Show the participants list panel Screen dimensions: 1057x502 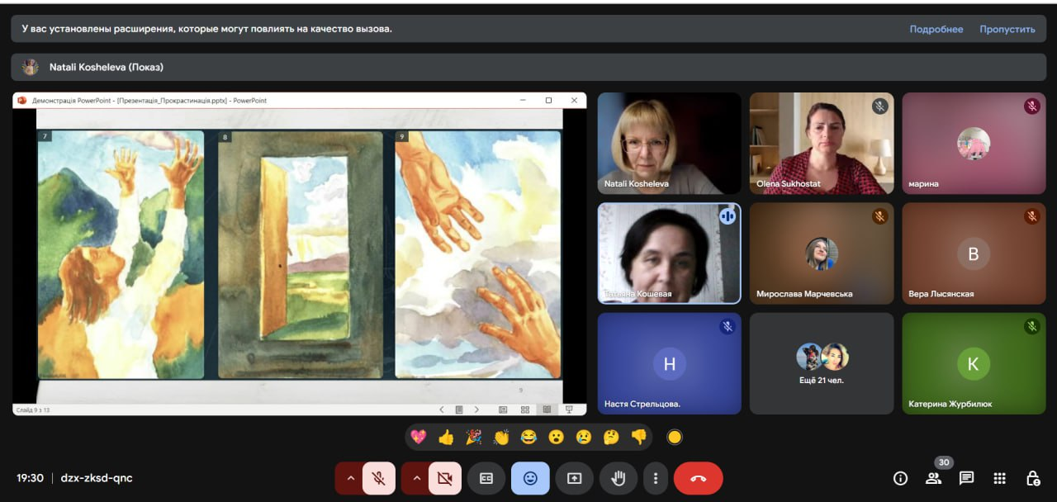tap(933, 478)
